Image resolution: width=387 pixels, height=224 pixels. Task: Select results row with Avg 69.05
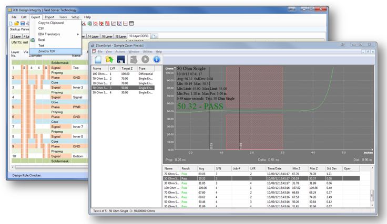coord(261,174)
